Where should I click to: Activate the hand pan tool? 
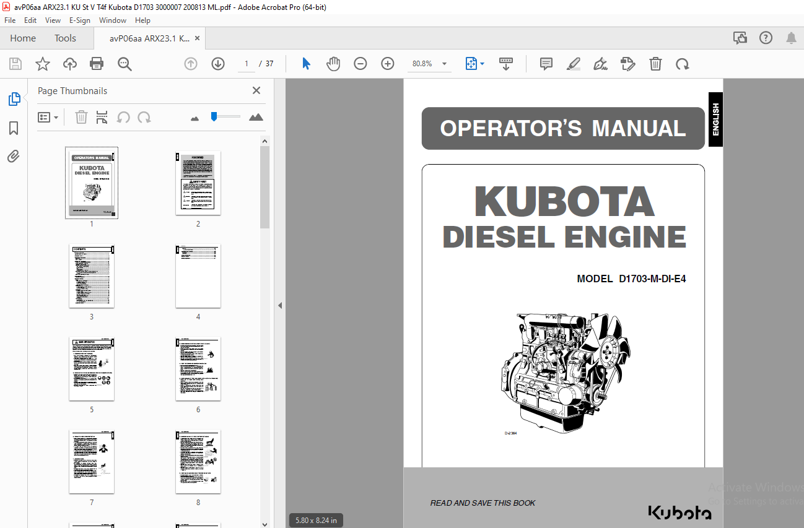(333, 64)
